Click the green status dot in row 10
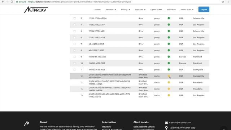The height and width of the screenshot is (130, 231). pos(169,63)
